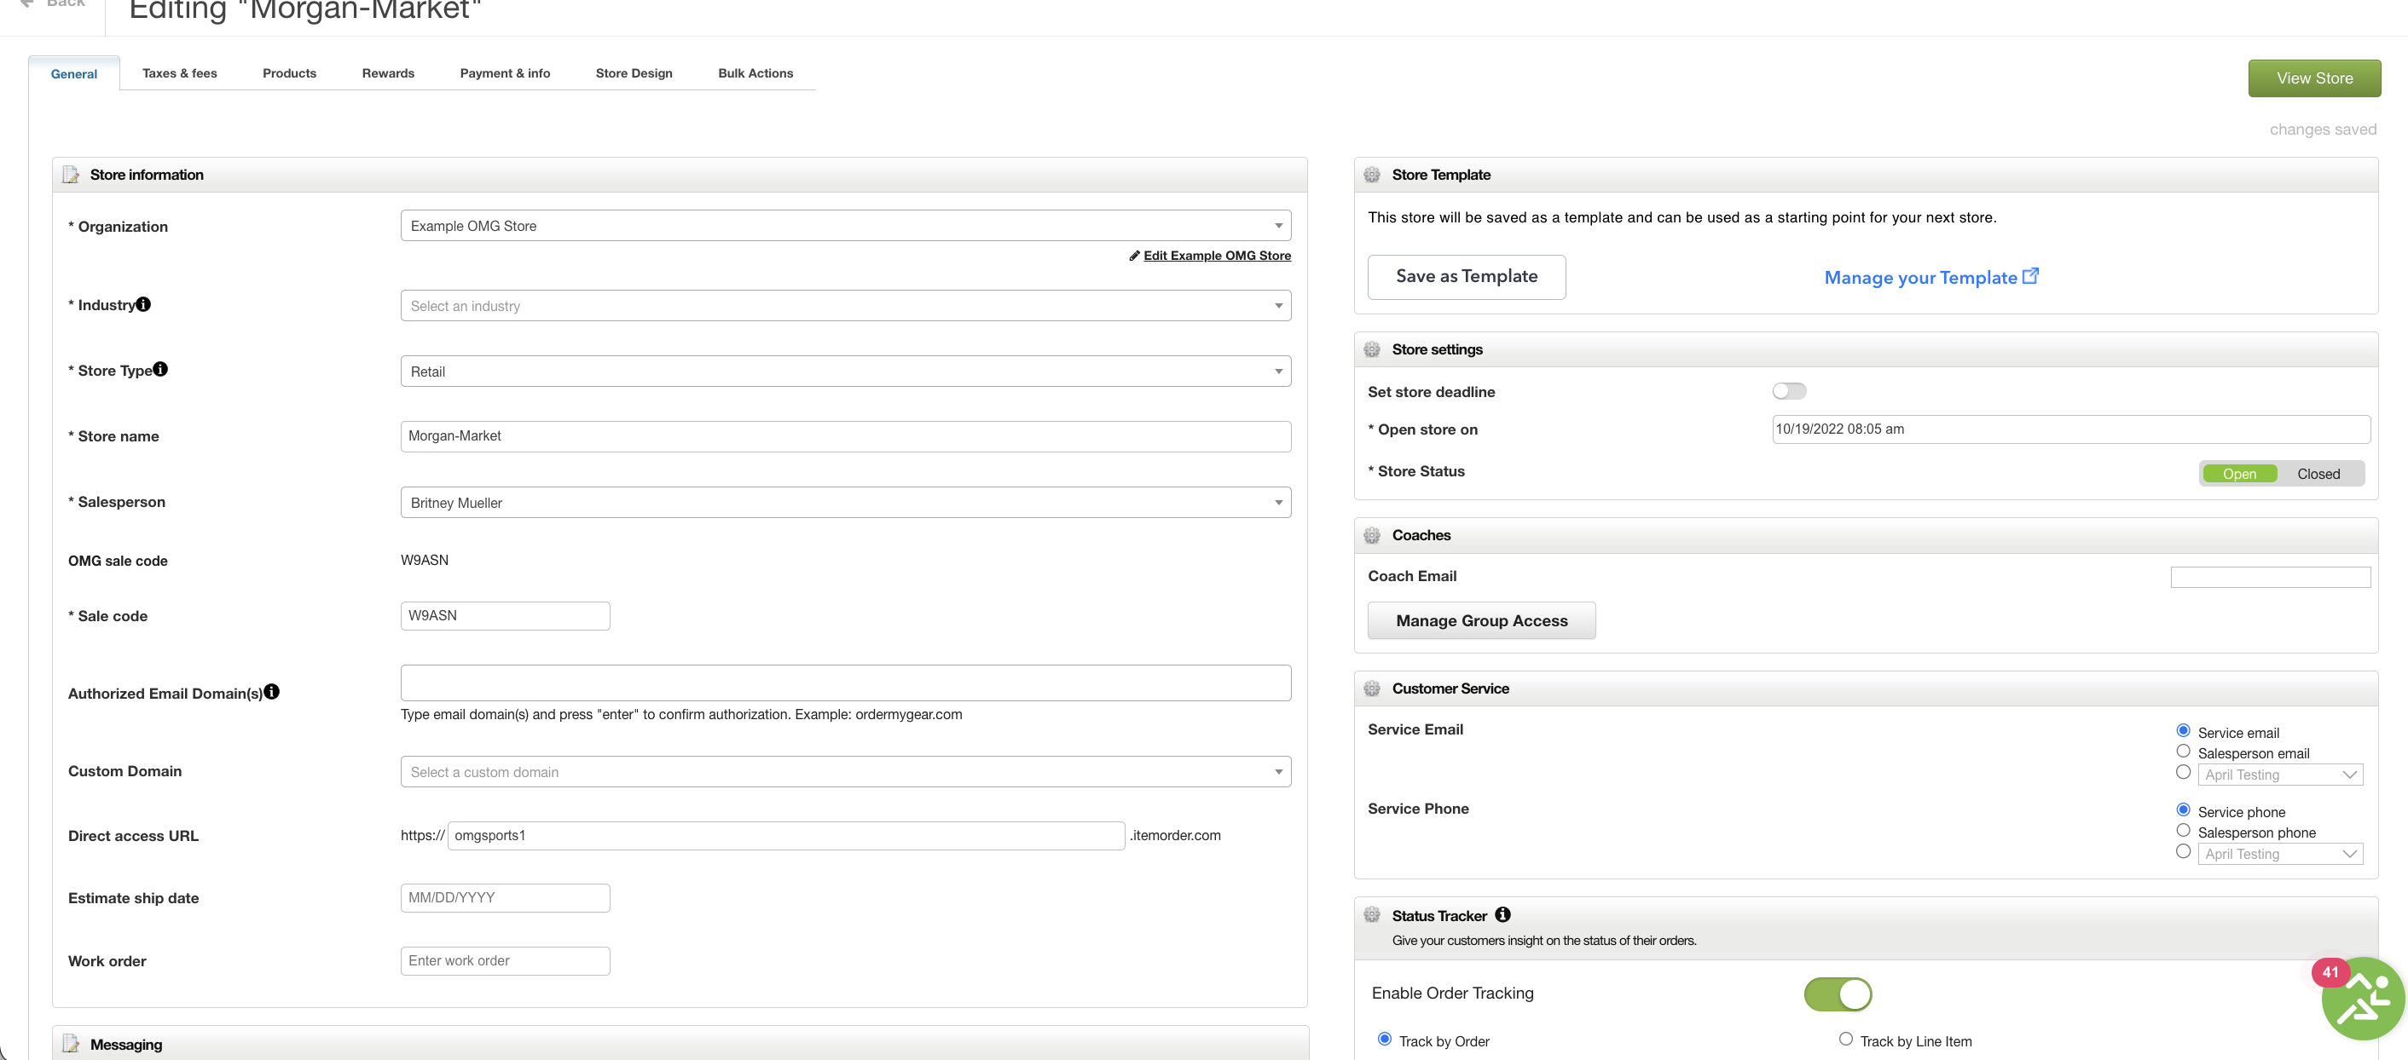
Task: Click the Store information document icon
Action: pos(71,175)
